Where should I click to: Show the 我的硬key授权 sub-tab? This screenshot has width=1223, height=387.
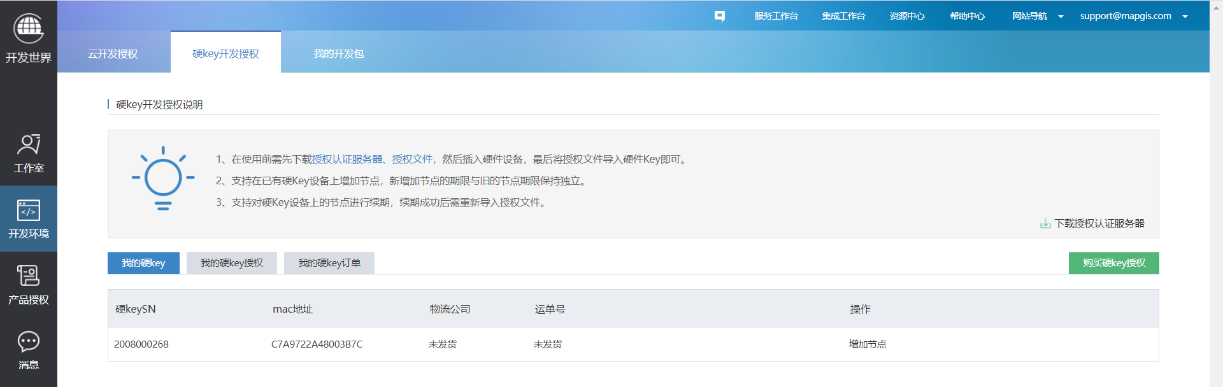tap(232, 263)
